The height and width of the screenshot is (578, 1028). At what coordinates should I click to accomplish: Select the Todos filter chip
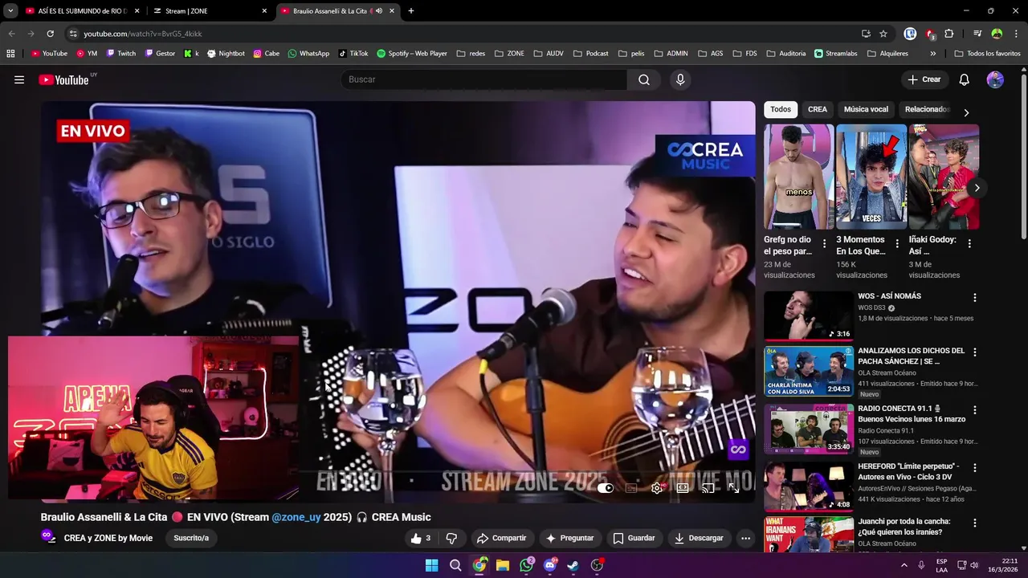pyautogui.click(x=781, y=109)
